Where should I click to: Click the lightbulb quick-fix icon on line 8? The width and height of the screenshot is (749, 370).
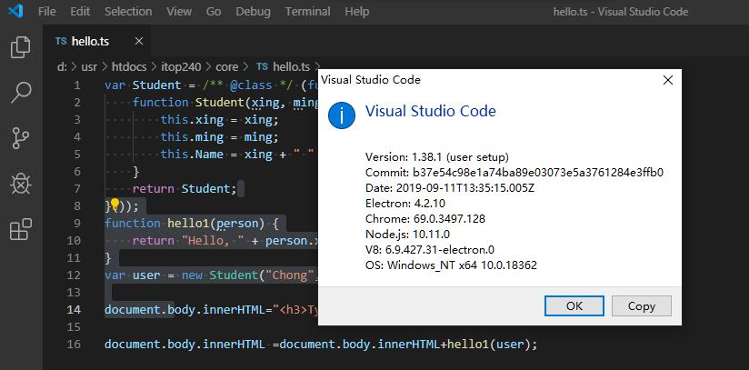pos(115,205)
